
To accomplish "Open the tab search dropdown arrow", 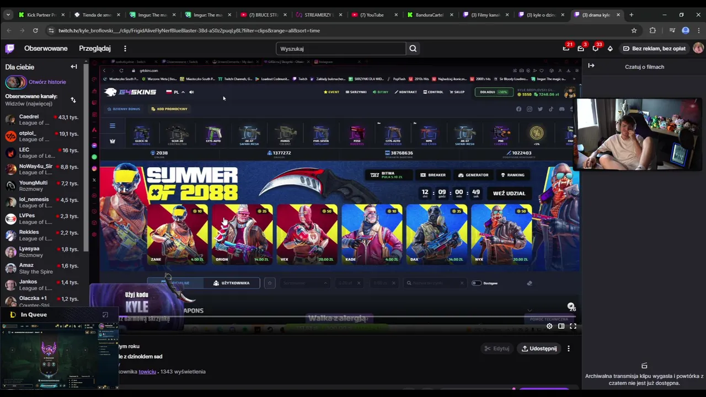I will click(x=8, y=15).
